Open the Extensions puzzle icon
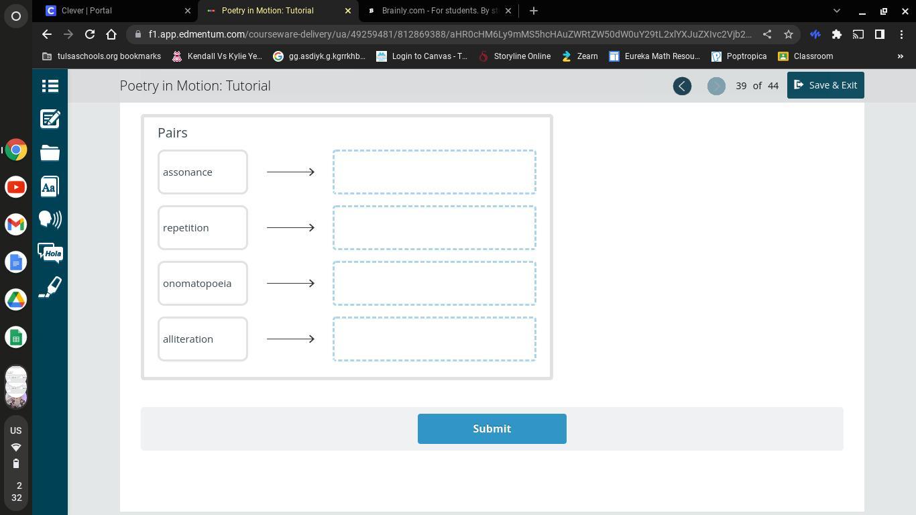 coord(837,34)
